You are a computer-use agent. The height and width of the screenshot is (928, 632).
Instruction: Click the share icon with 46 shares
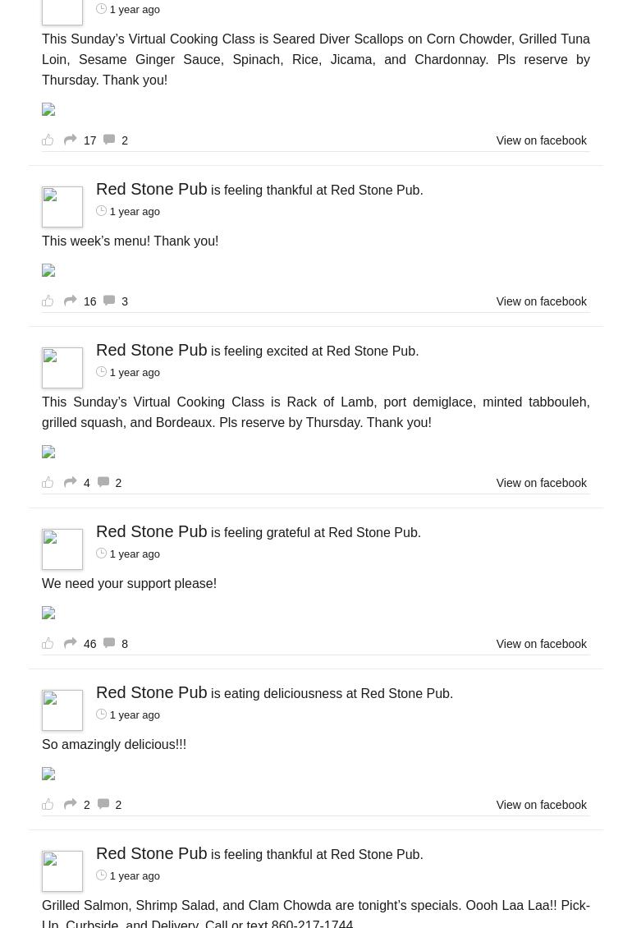[71, 643]
